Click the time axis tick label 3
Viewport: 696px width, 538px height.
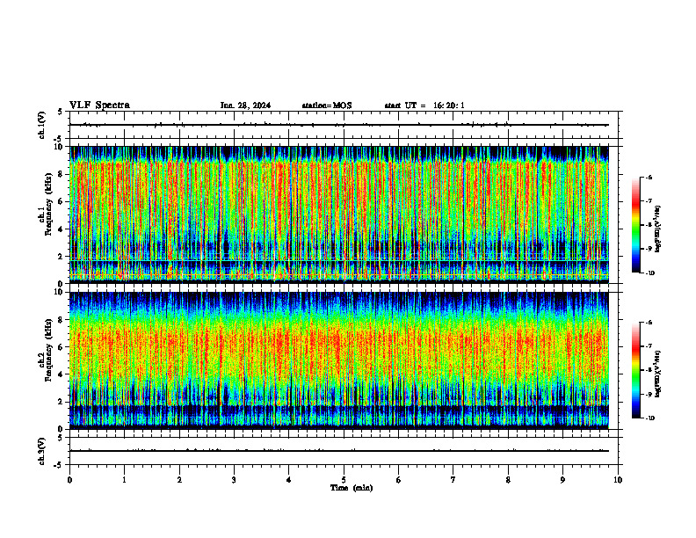coord(234,480)
